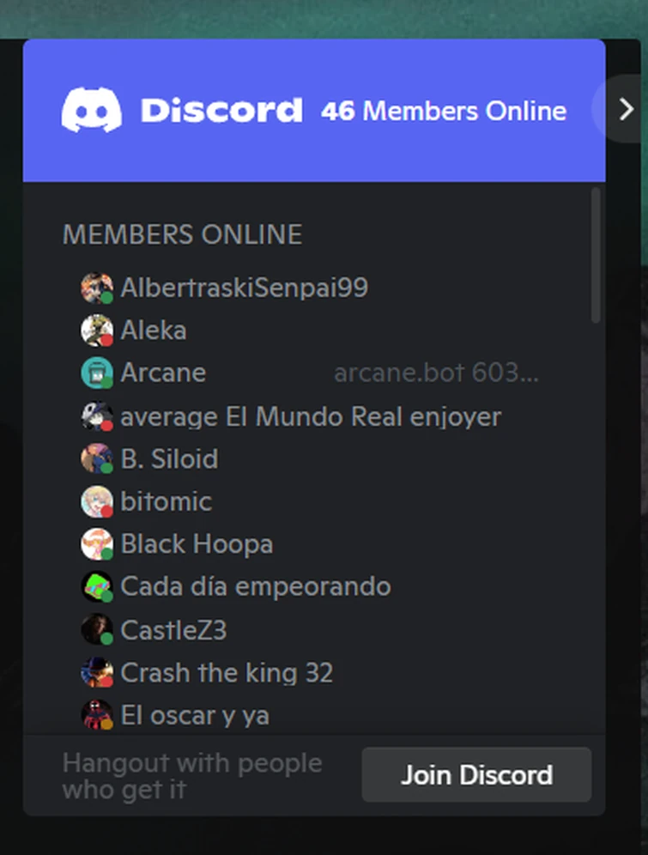
Task: Click Crash the king 32's avatar
Action: [x=97, y=672]
